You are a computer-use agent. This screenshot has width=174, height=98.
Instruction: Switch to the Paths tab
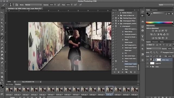(x=162, y=42)
